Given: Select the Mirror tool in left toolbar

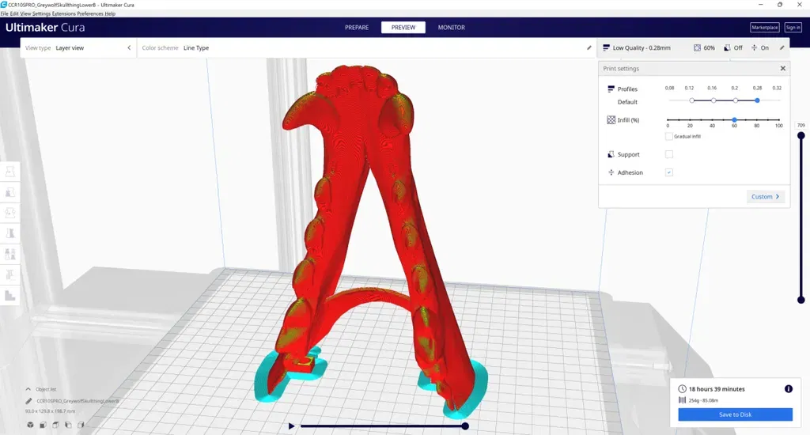Looking at the screenshot, I should pyautogui.click(x=9, y=233).
